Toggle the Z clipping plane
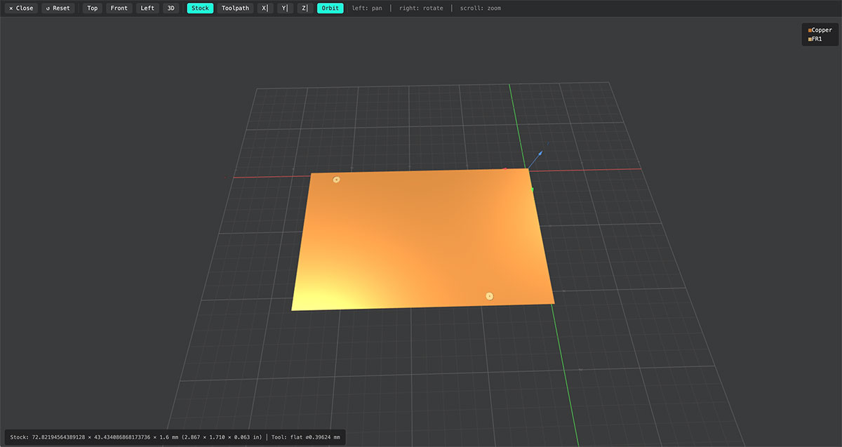 click(304, 8)
